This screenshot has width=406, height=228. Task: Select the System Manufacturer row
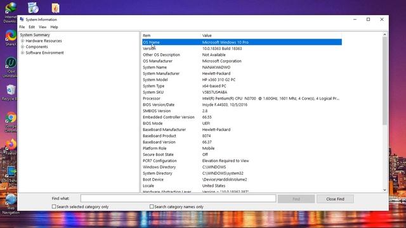point(242,73)
